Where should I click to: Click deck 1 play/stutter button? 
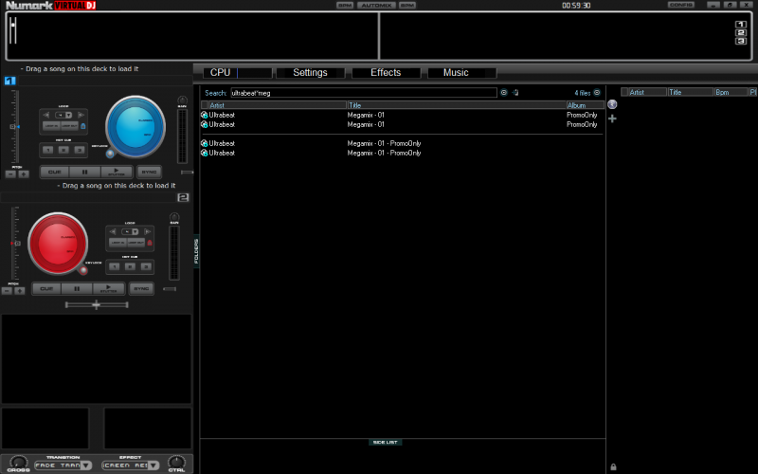[x=116, y=172]
